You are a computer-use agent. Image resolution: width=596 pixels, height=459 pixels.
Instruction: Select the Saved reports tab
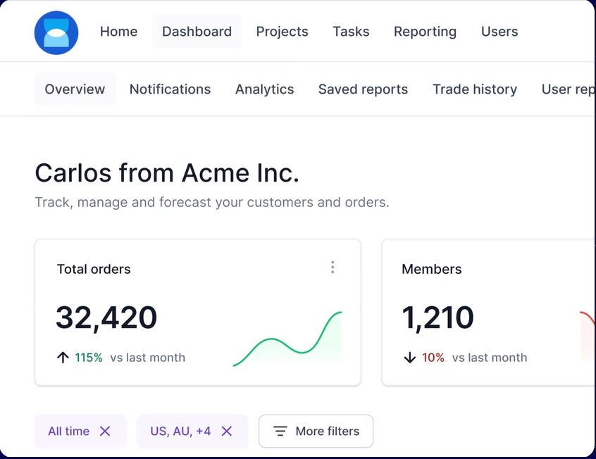(x=363, y=89)
